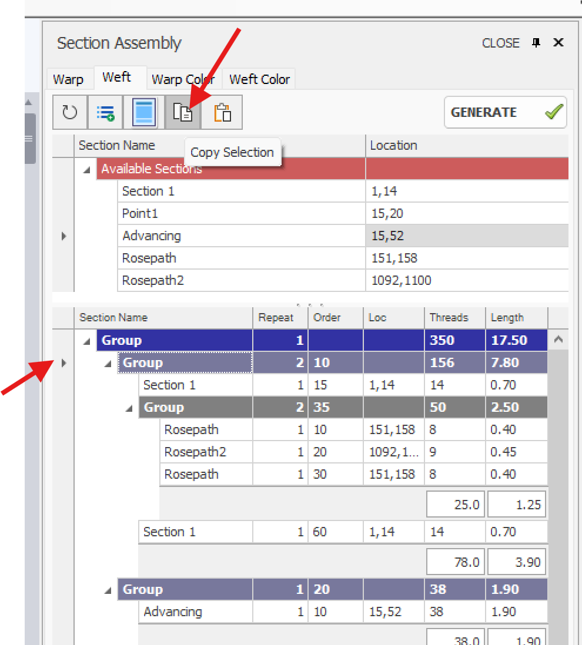Click the add list item icon

coord(106,112)
